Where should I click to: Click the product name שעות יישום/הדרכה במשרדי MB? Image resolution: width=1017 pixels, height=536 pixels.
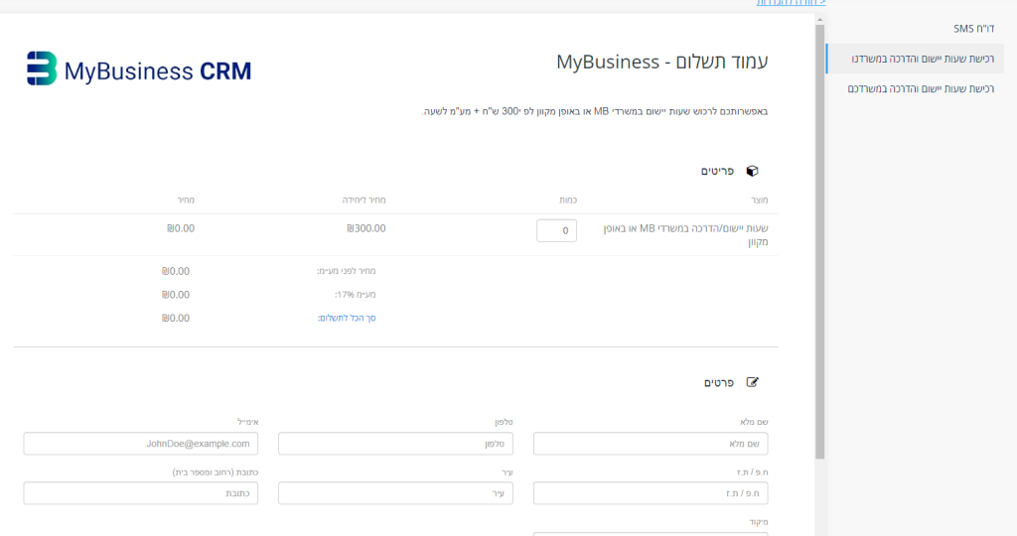[685, 235]
